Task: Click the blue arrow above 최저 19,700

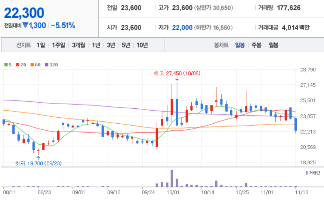Action: point(38,158)
